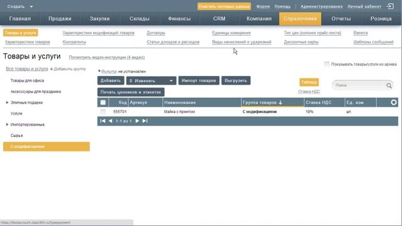Open the Ставка НДС link
The height and width of the screenshot is (226, 402).
(x=309, y=92)
